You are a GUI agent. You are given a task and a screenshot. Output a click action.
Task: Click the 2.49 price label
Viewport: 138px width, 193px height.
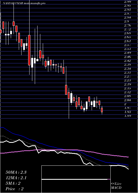pos(127,53)
